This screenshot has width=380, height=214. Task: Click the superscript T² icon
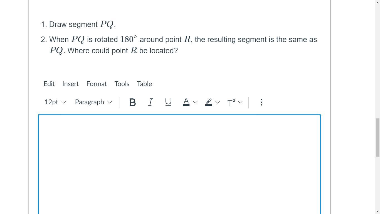231,102
